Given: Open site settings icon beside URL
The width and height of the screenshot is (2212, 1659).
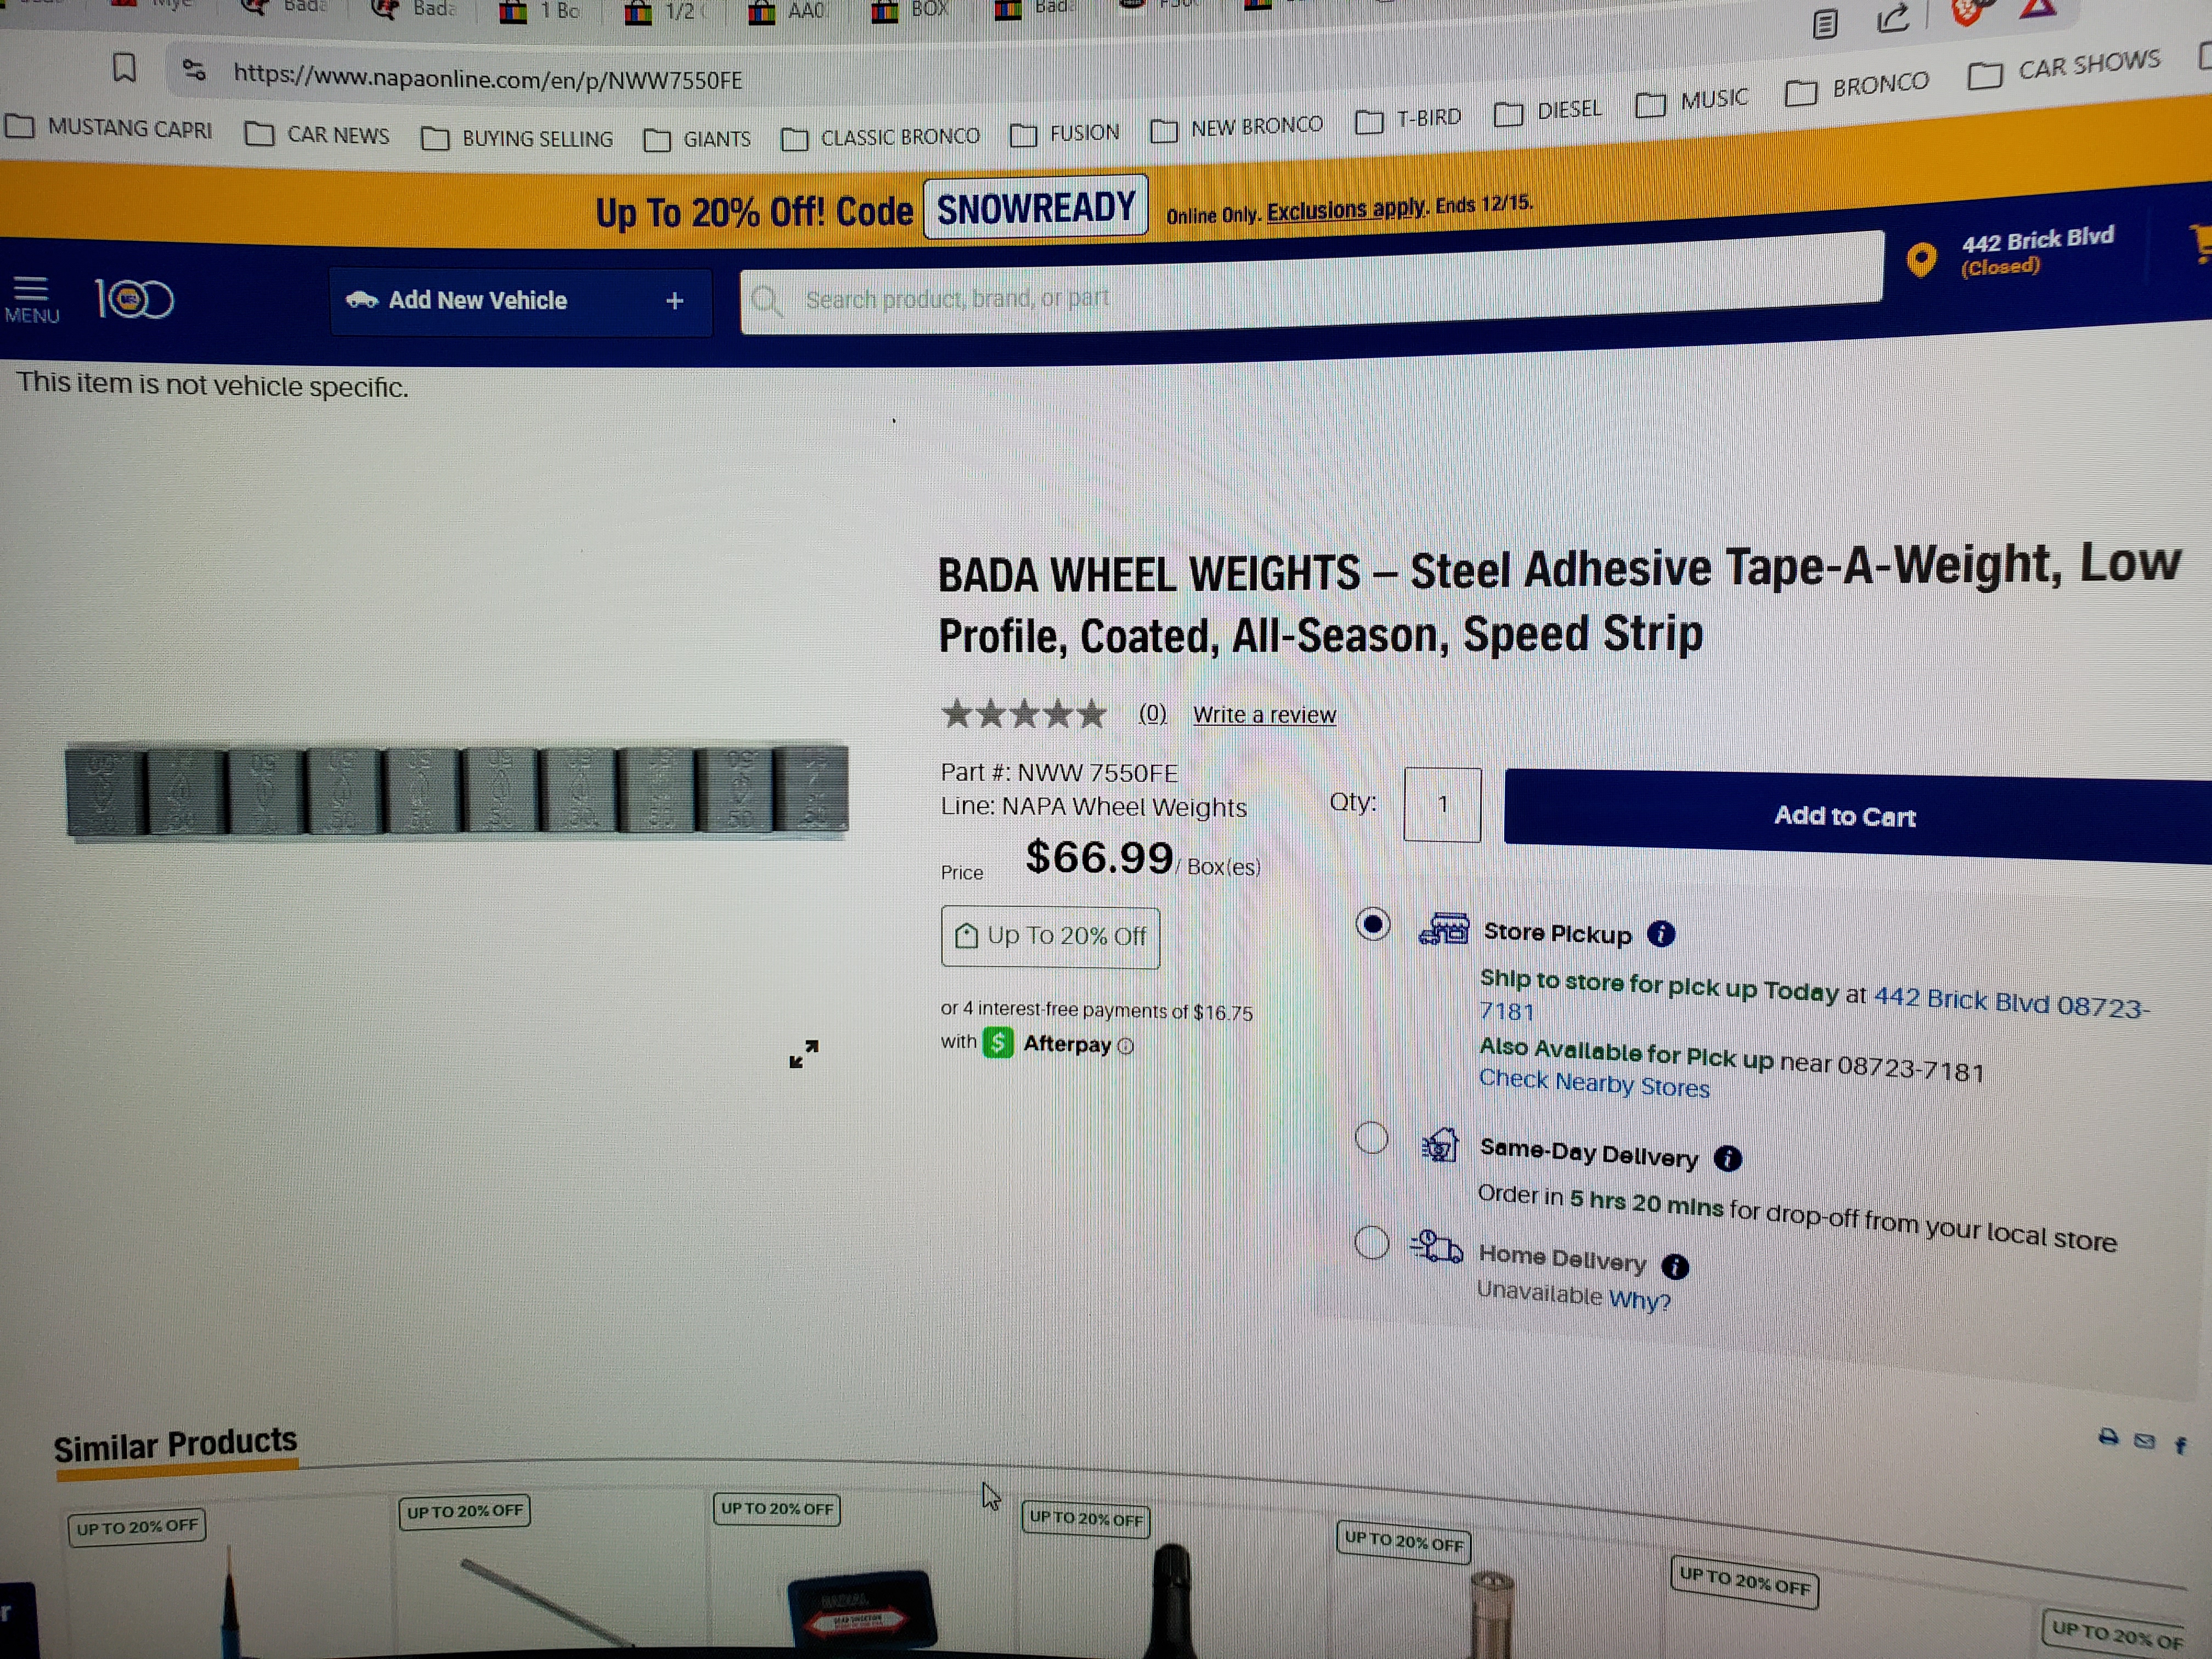Looking at the screenshot, I should [x=194, y=70].
